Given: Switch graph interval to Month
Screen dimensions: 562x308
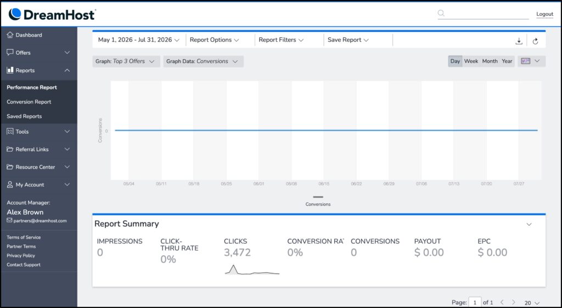Looking at the screenshot, I should pyautogui.click(x=490, y=61).
